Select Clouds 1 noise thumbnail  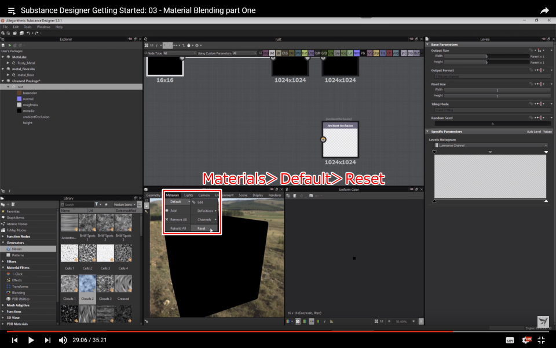pos(69,284)
